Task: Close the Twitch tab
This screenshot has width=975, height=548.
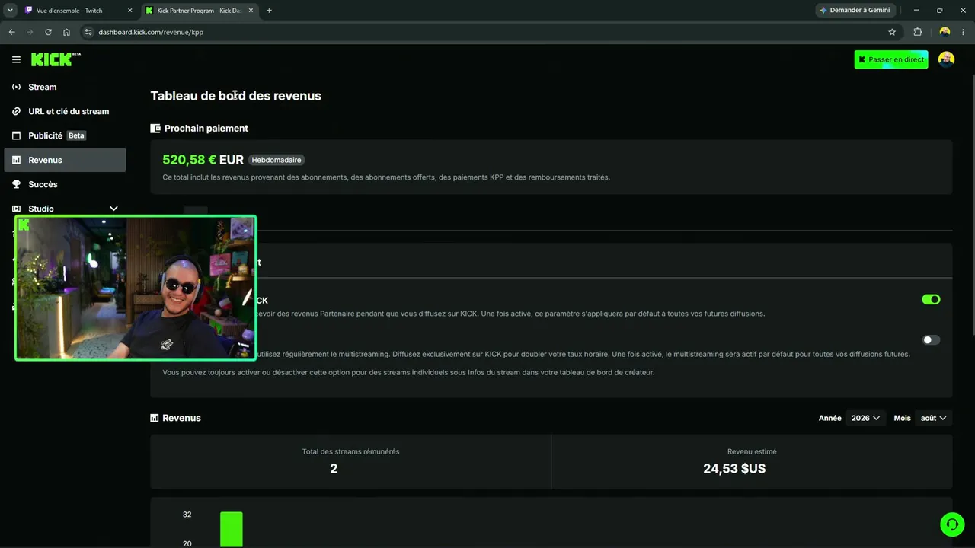Action: tap(129, 11)
